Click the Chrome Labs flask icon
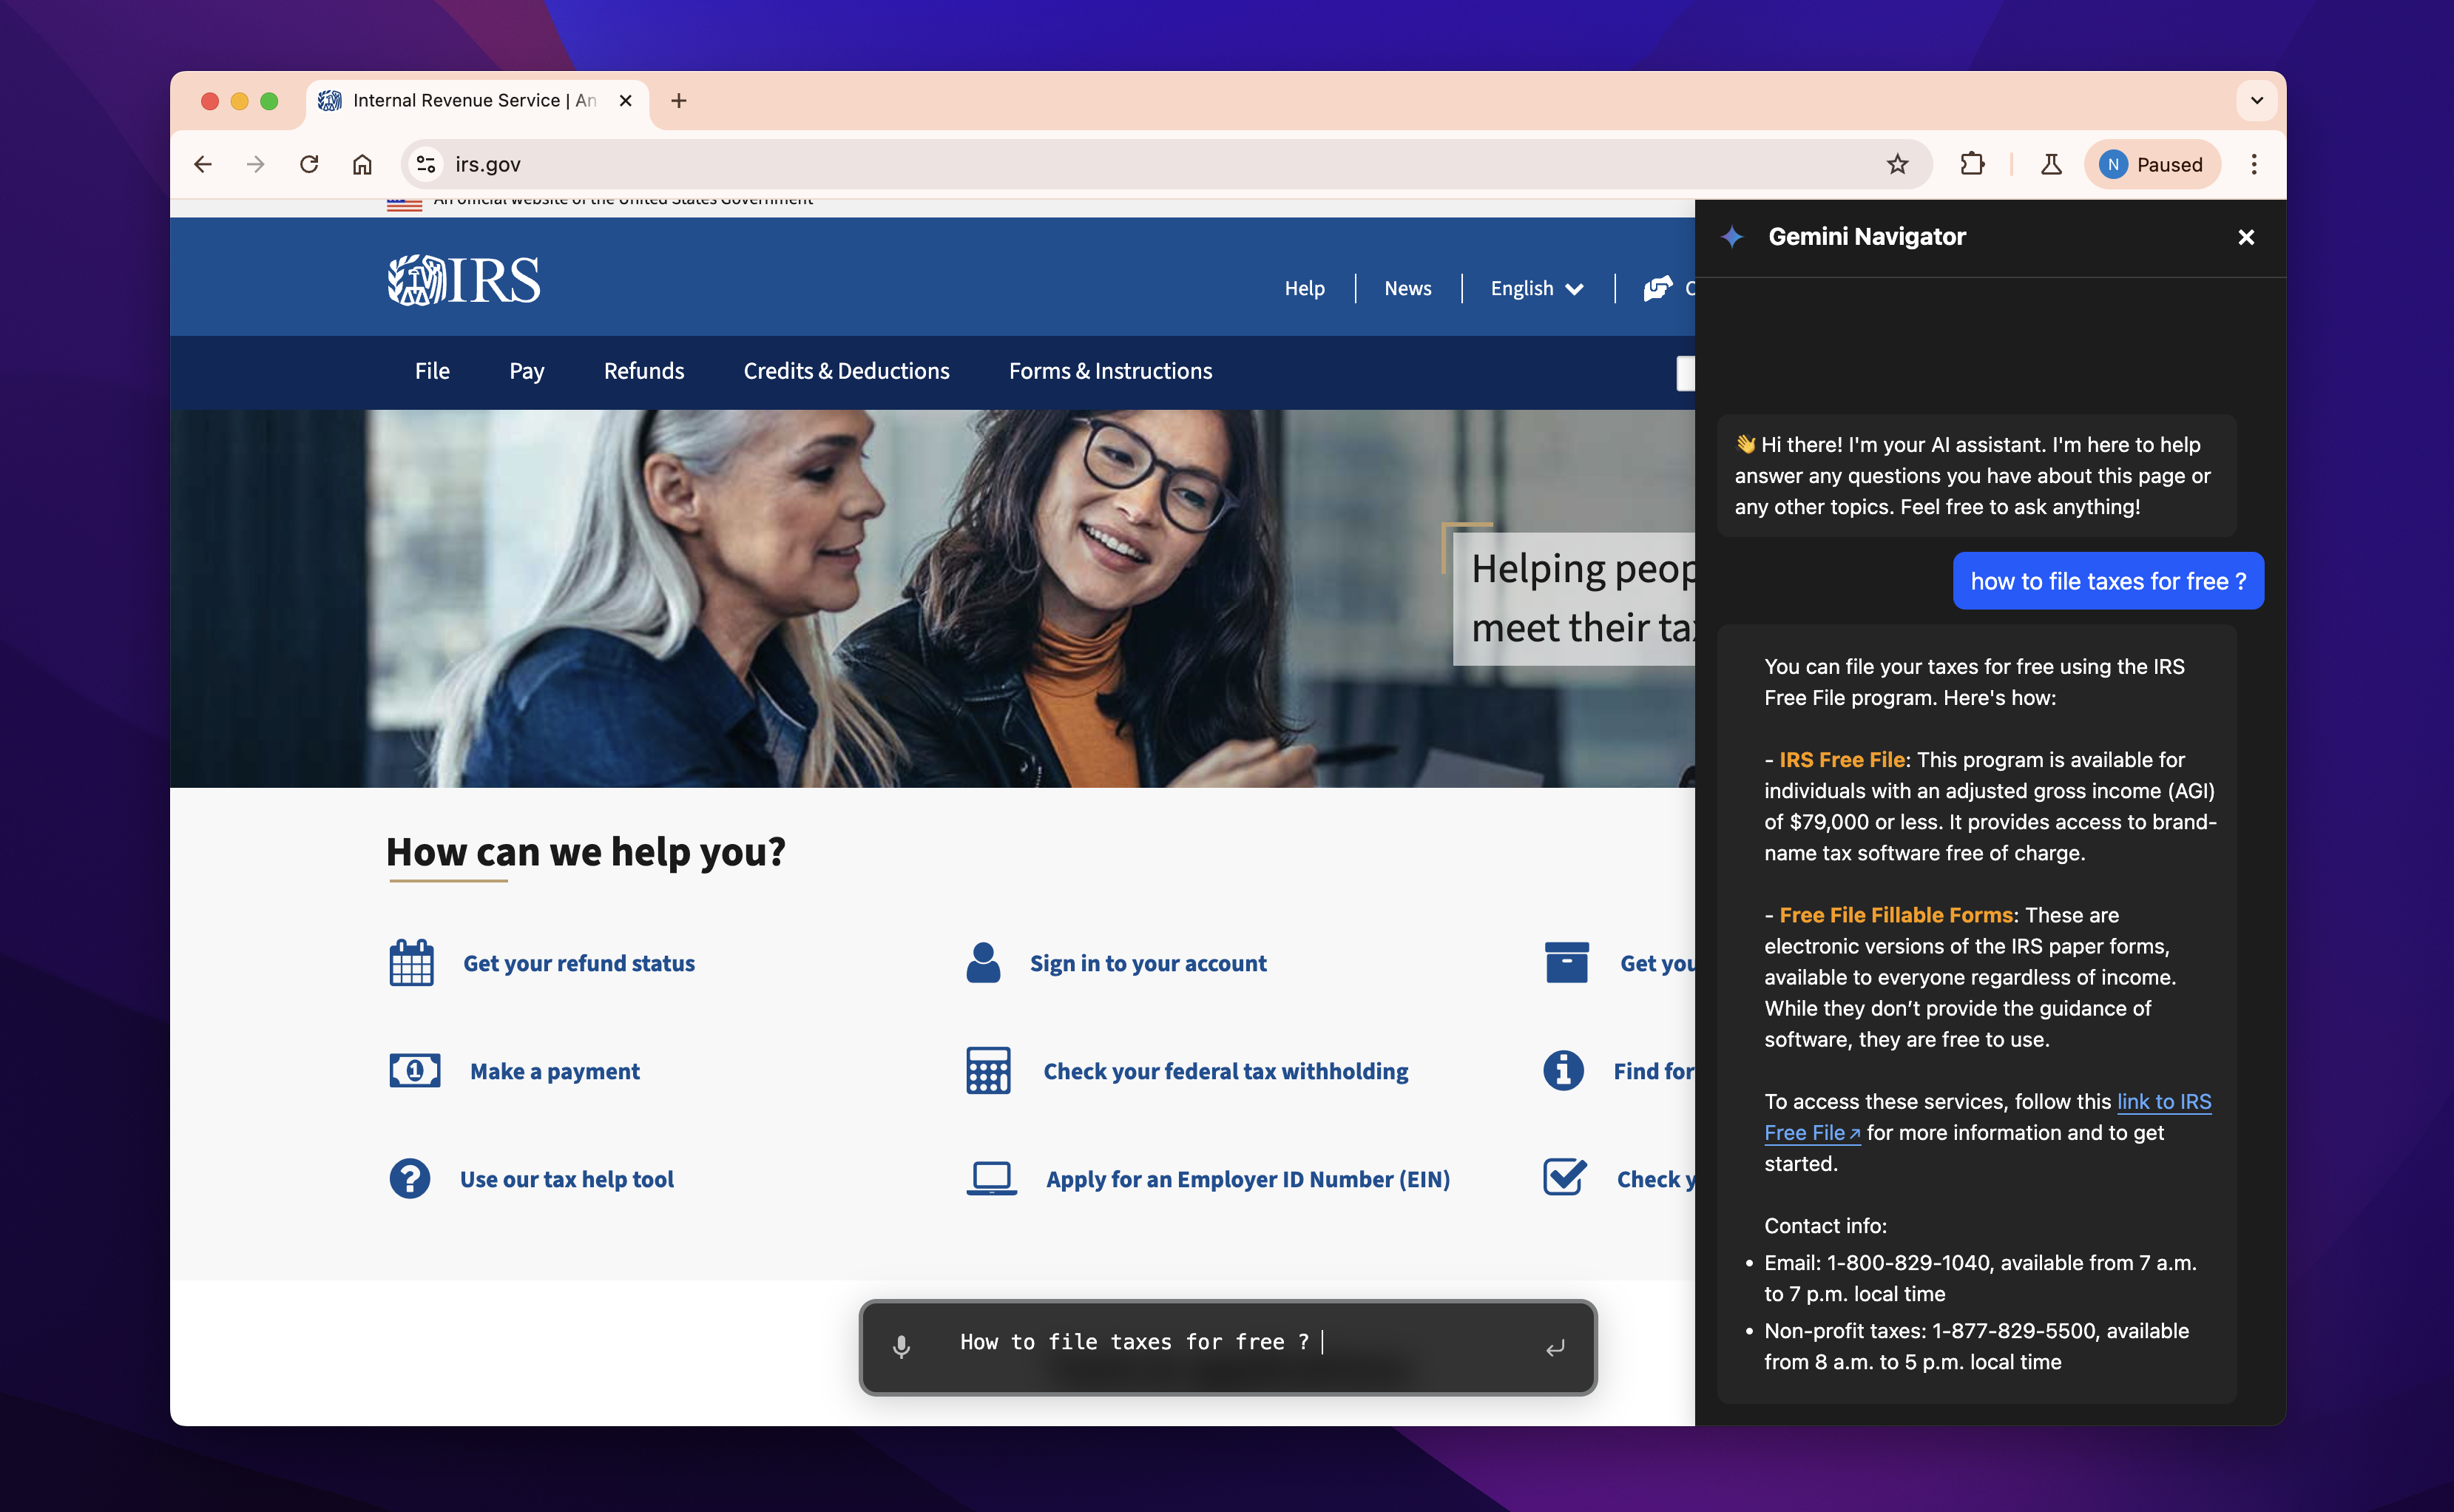2454x1512 pixels. pos(2050,164)
